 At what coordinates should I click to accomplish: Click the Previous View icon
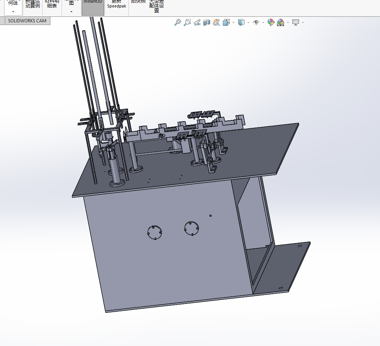[x=197, y=22]
